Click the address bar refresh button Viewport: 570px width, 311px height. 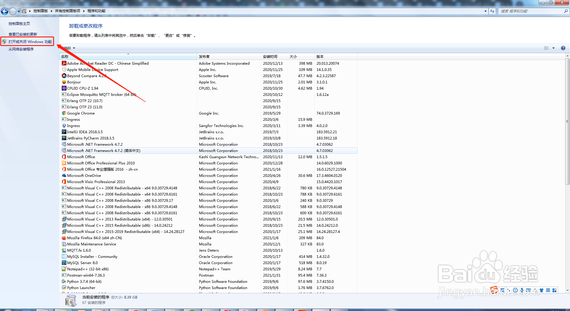tap(492, 11)
